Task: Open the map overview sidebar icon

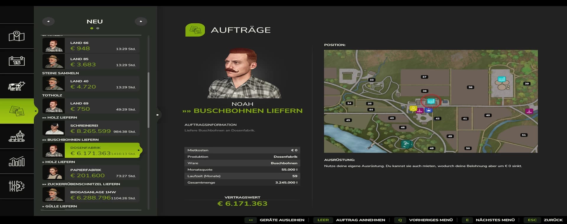Action: 17,36
